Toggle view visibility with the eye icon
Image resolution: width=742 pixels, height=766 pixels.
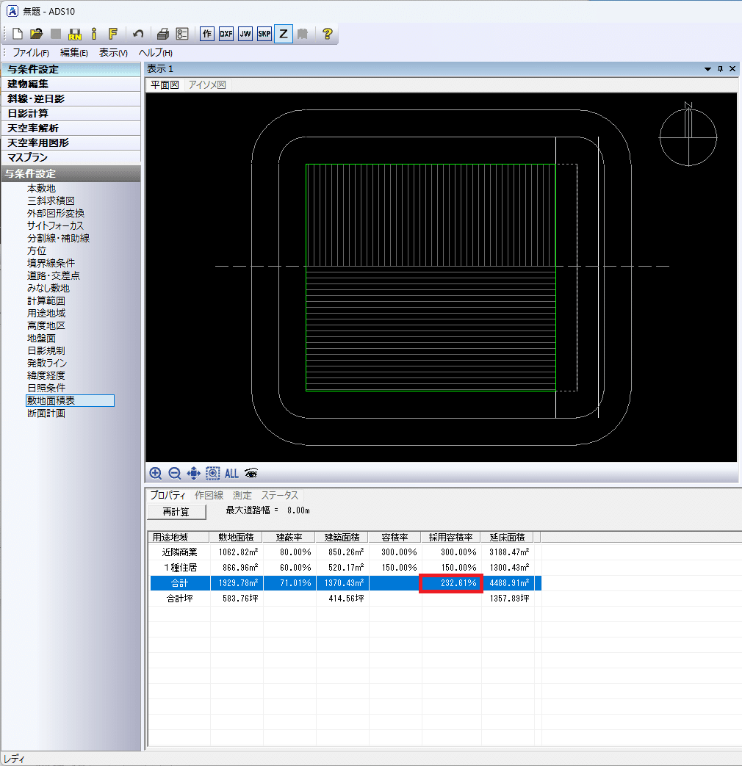(x=251, y=473)
